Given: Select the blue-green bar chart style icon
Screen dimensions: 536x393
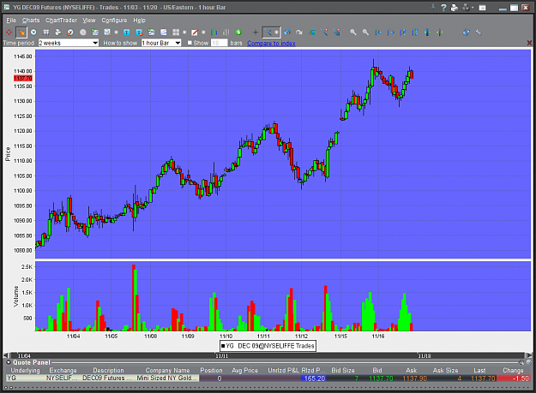Looking at the screenshot, I should (214, 32).
